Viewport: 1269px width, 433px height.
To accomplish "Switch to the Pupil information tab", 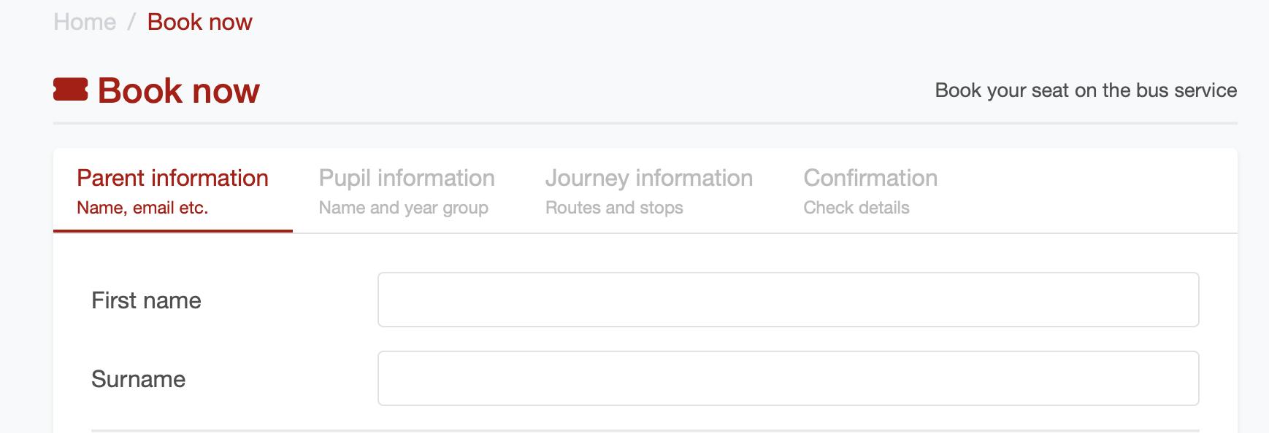I will pos(407,179).
